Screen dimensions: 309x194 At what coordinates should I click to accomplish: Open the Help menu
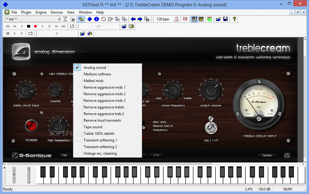[x=100, y=12]
